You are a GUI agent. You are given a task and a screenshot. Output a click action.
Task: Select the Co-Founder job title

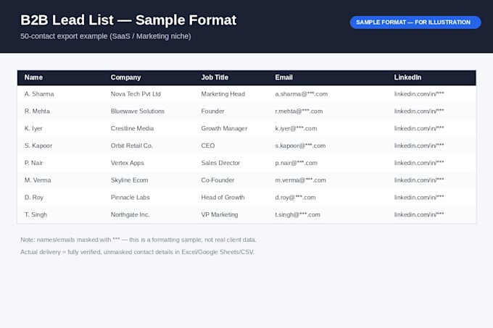218,180
